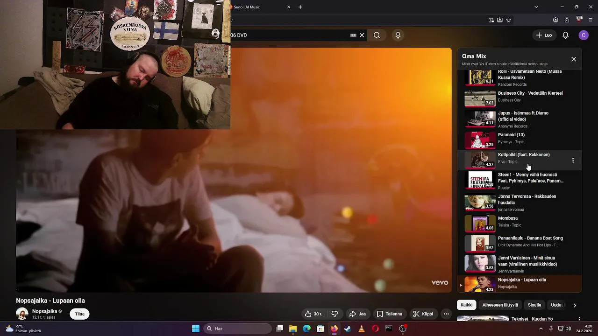Launch Microsoft Edge from taskbar
The width and height of the screenshot is (598, 336).
[306, 329]
